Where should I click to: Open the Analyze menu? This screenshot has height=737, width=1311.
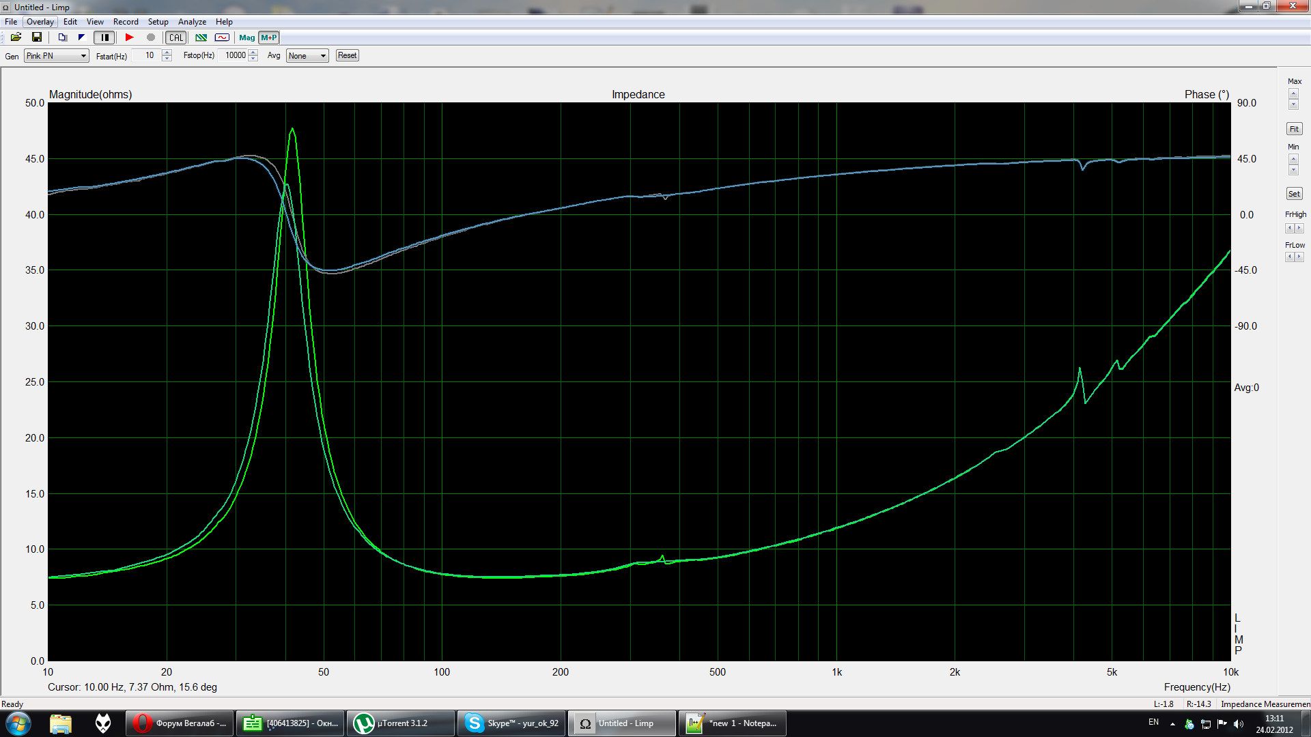(x=192, y=22)
